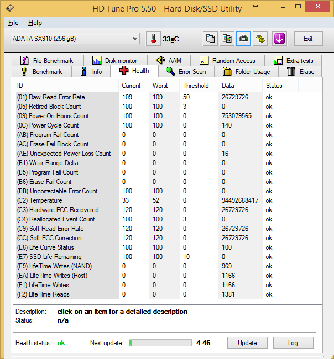
Task: Switch to the File Benchmark tab
Action: click(x=48, y=60)
